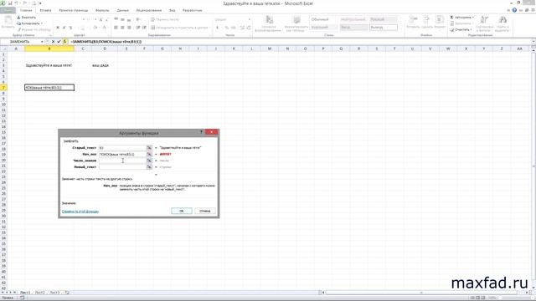Open Найти и выделить binoculars menu
536x301 pixels.
(x=502, y=23)
